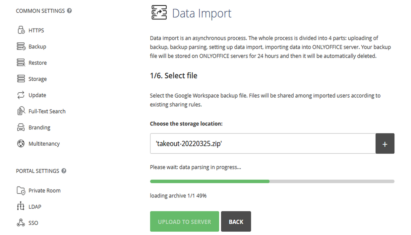Click the data parsing progress bar
The image size is (411, 235).
(272, 181)
